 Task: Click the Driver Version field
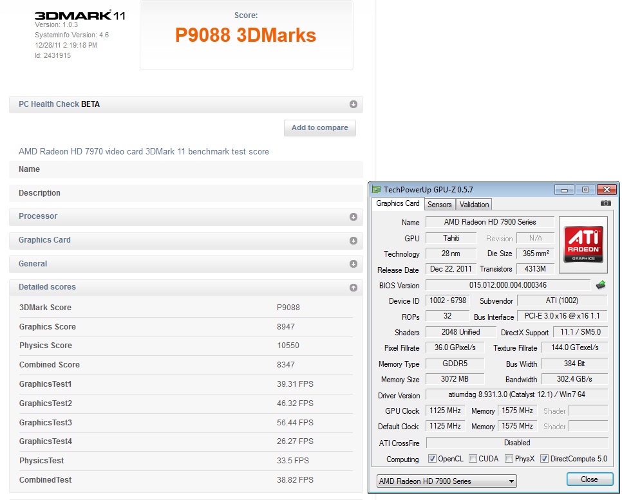[x=516, y=394]
